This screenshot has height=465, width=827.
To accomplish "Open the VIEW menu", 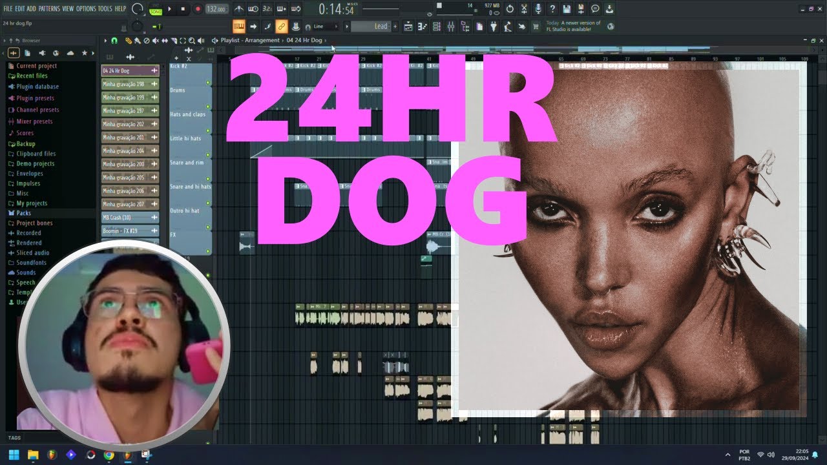I will 68,9.
